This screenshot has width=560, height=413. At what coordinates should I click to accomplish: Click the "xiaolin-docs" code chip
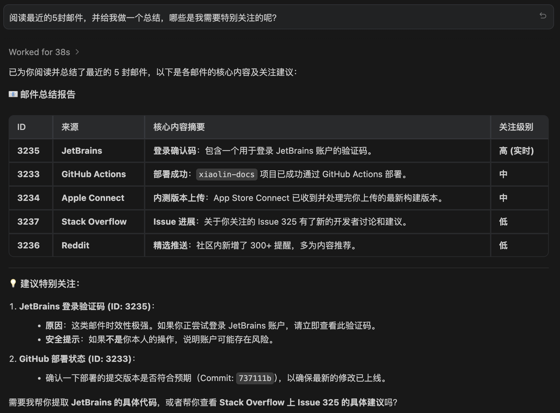(227, 174)
